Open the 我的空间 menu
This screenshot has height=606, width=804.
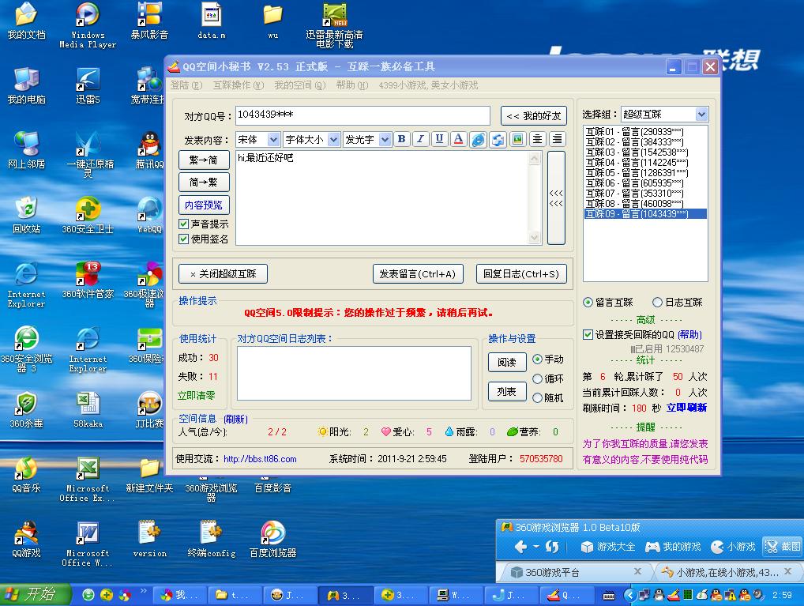click(299, 85)
